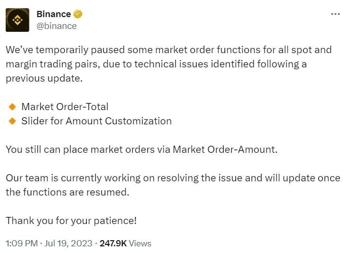Click the "previous update." line

(44, 78)
